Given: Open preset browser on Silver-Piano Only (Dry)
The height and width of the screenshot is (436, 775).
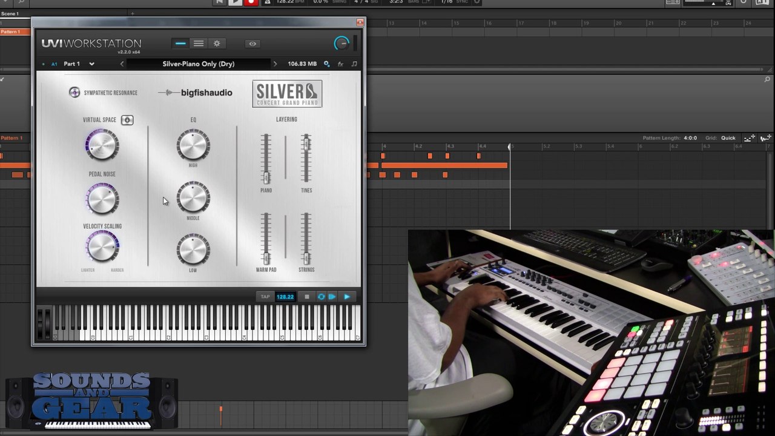Looking at the screenshot, I should click(x=199, y=64).
